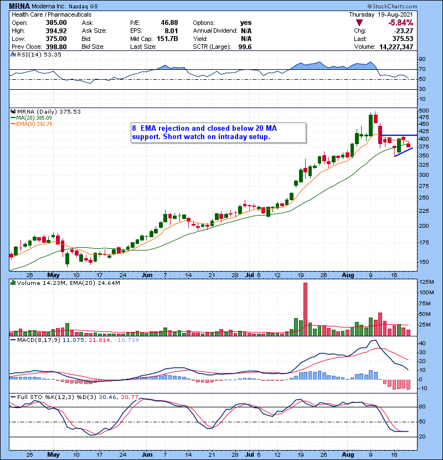
Task: Click the MACD signal value 21.814
Action: click(x=99, y=340)
